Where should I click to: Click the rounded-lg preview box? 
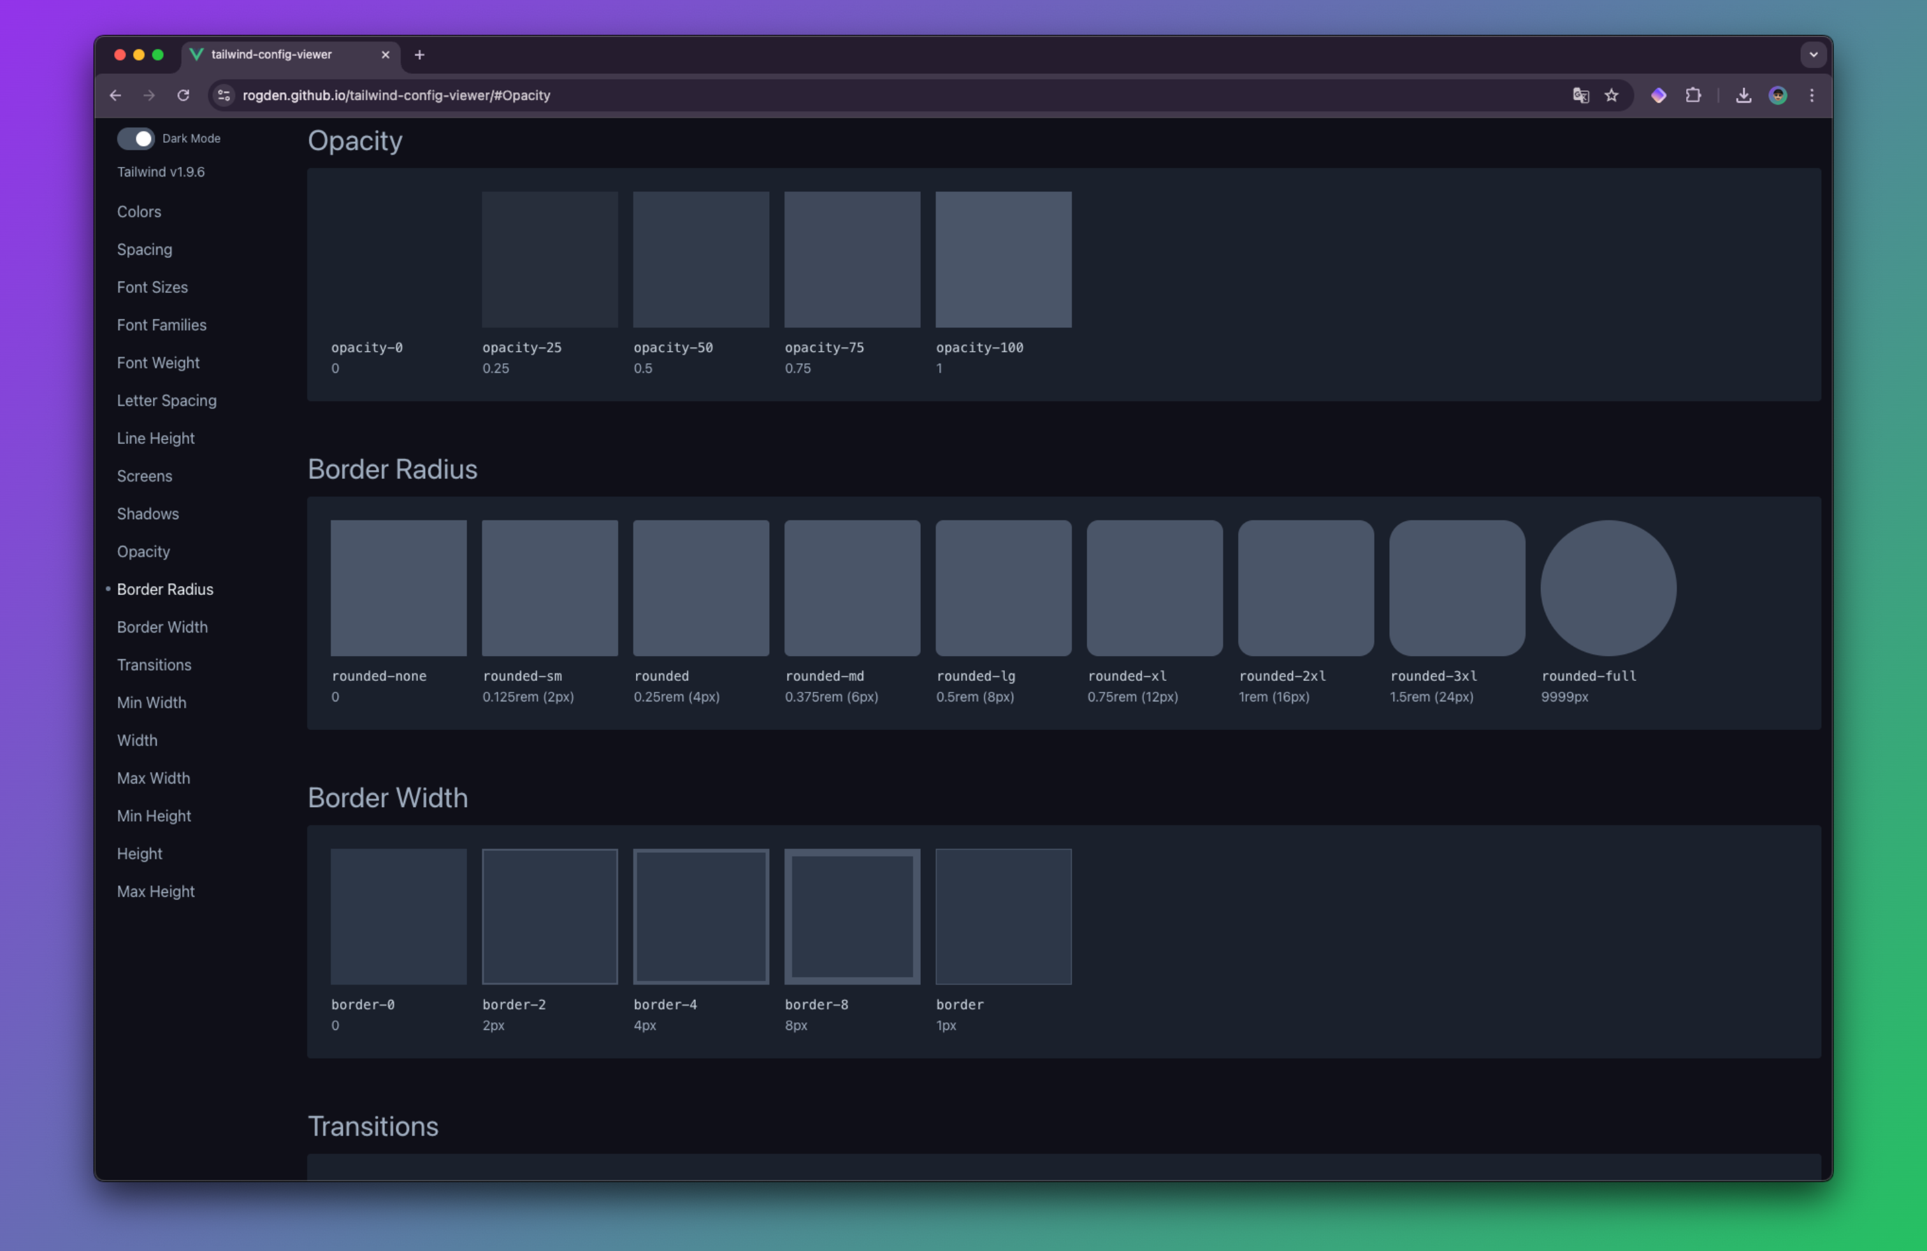tap(1004, 589)
